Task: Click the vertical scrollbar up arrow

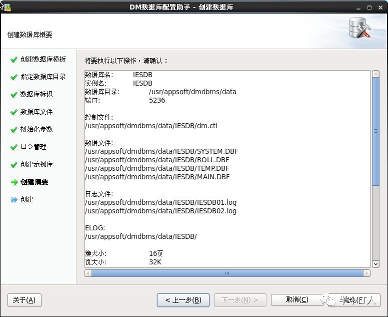Action: [375, 74]
